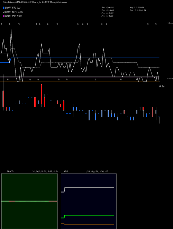The width and height of the screenshot is (173, 229).
Task: Click the 'Pre H: 0.05' value
Action: (108, 10)
